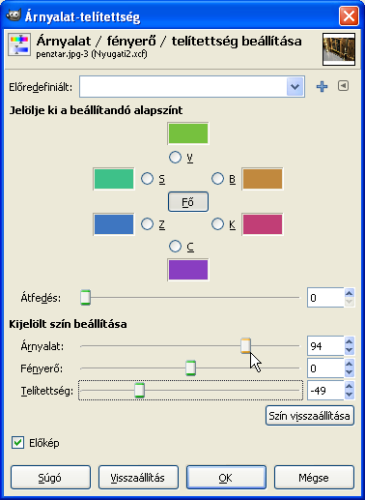Select the V (red) radio button
This screenshot has height=500, width=365.
point(175,157)
